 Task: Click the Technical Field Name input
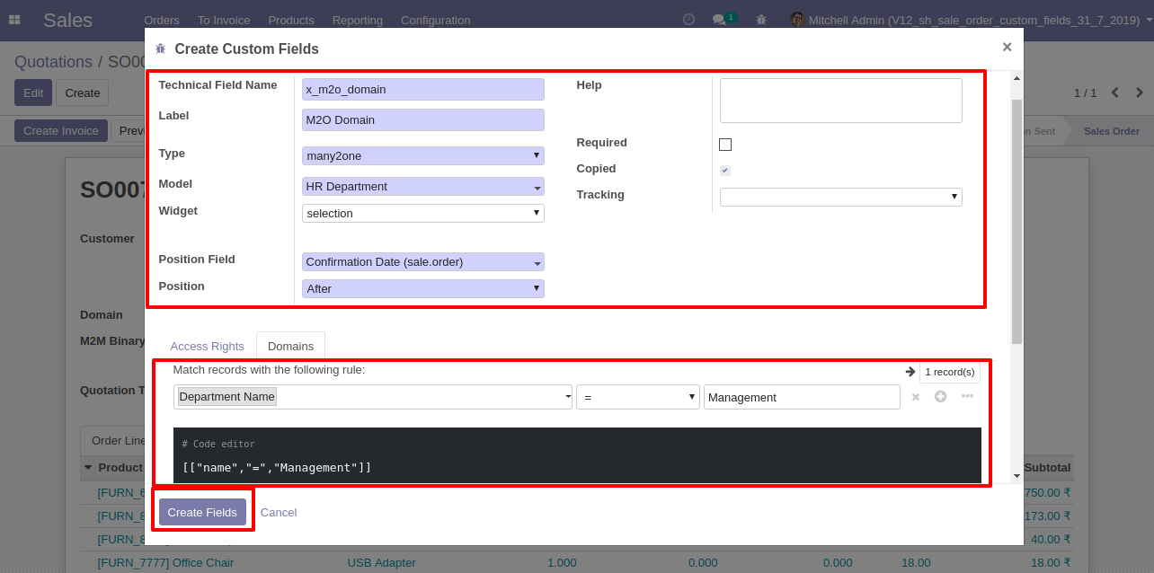click(x=423, y=89)
